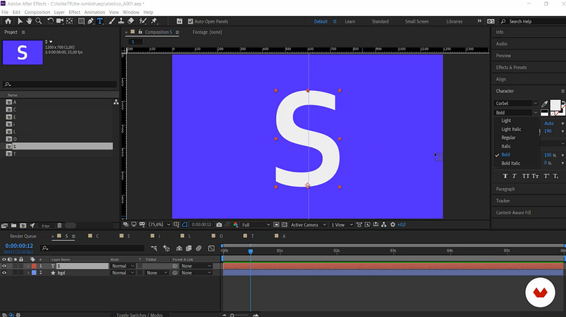Click the frame blending icon in timeline
Screen dimensions: 566x317
[189, 248]
